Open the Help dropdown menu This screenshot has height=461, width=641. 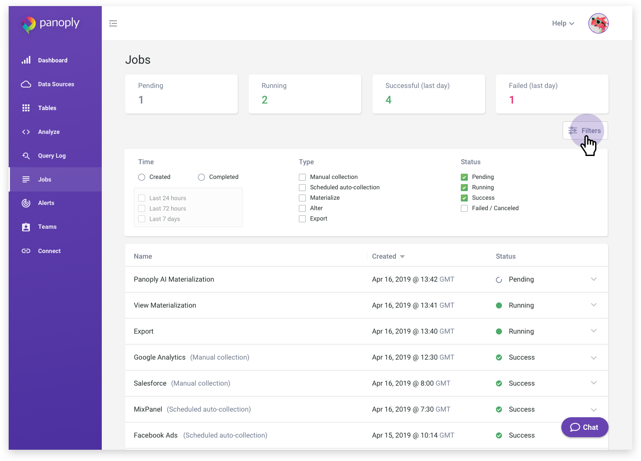click(563, 23)
